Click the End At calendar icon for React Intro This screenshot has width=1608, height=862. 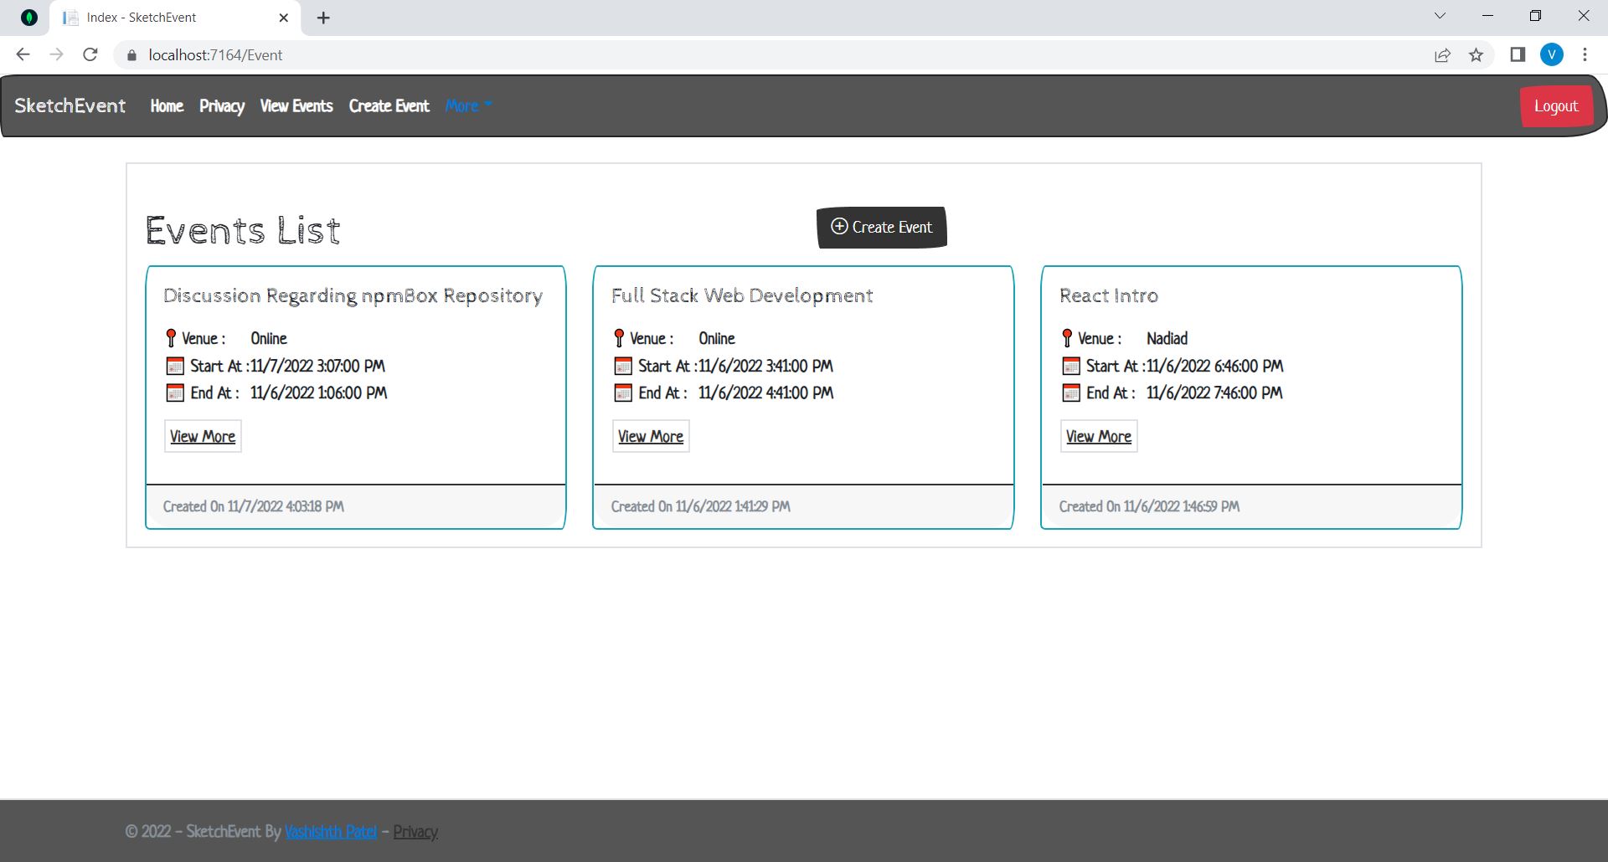tap(1071, 393)
